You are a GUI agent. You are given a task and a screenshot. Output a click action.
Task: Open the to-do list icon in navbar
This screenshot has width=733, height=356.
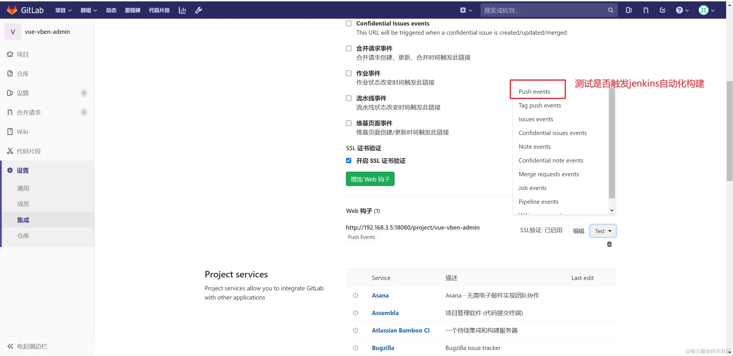pyautogui.click(x=662, y=10)
